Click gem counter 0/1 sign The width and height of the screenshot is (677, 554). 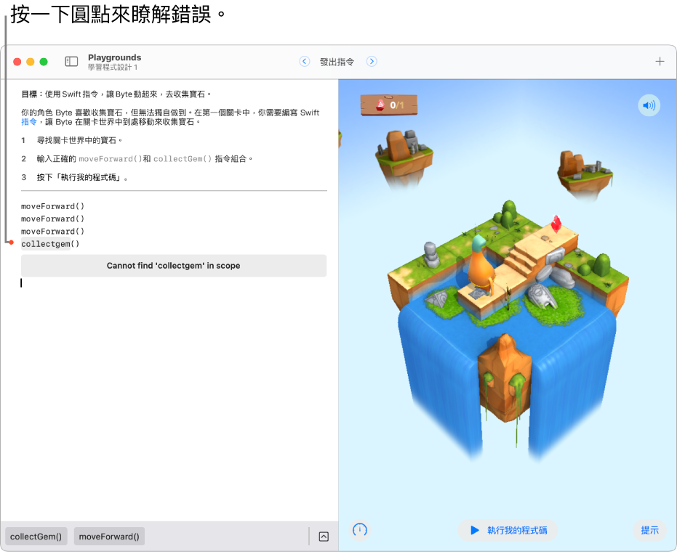[388, 105]
